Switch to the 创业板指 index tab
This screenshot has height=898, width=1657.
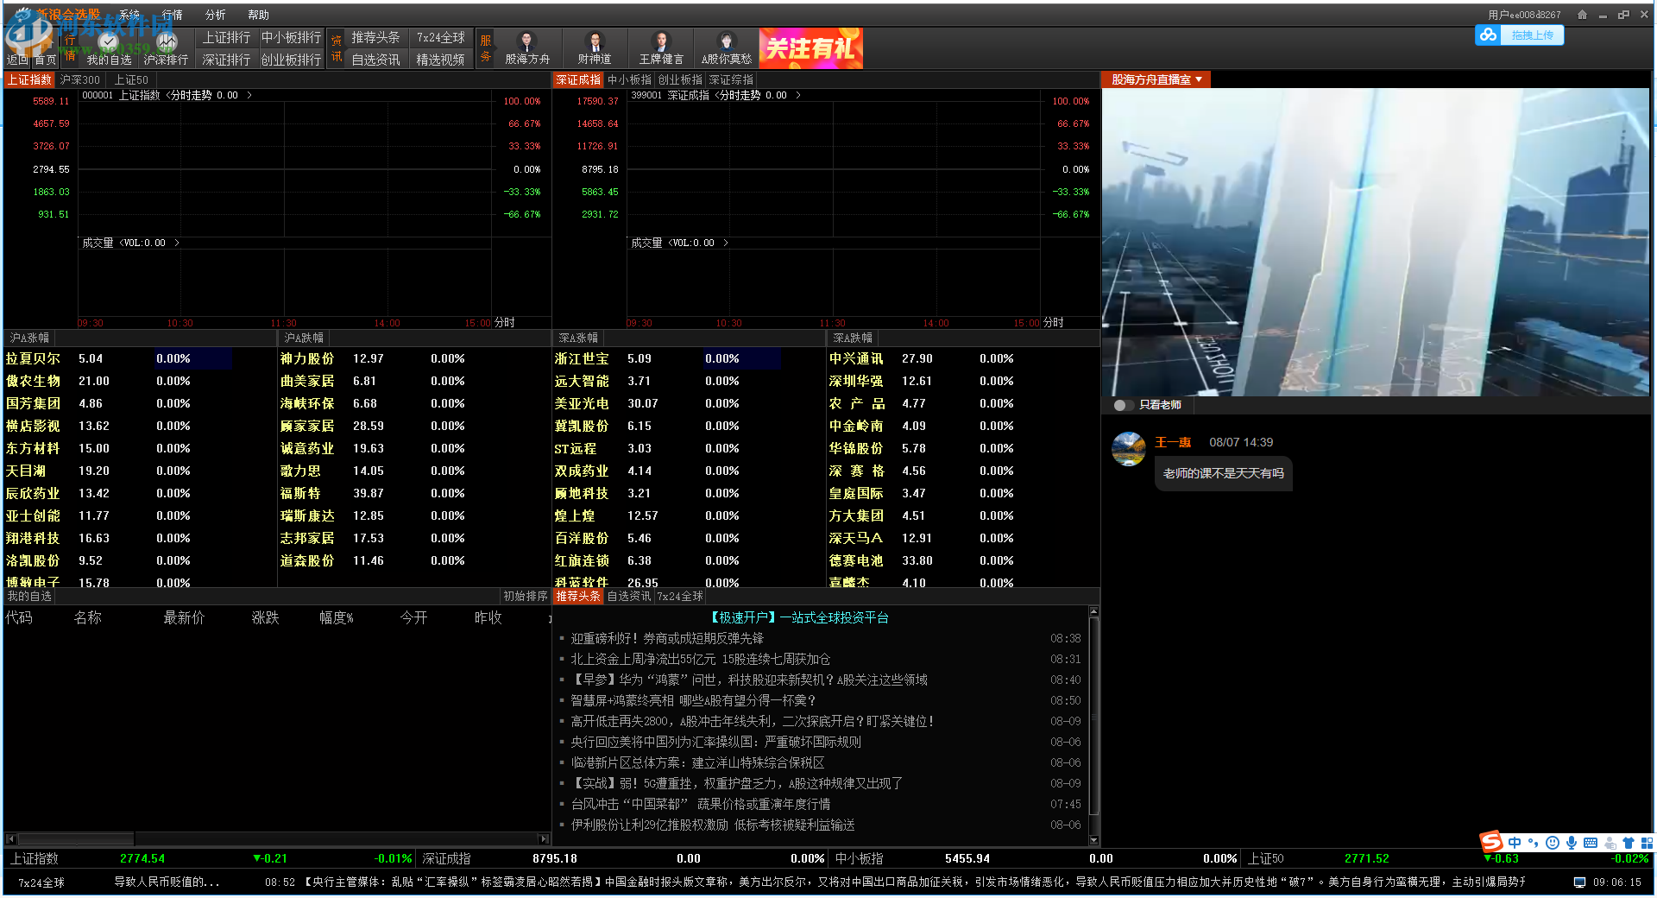coord(681,79)
